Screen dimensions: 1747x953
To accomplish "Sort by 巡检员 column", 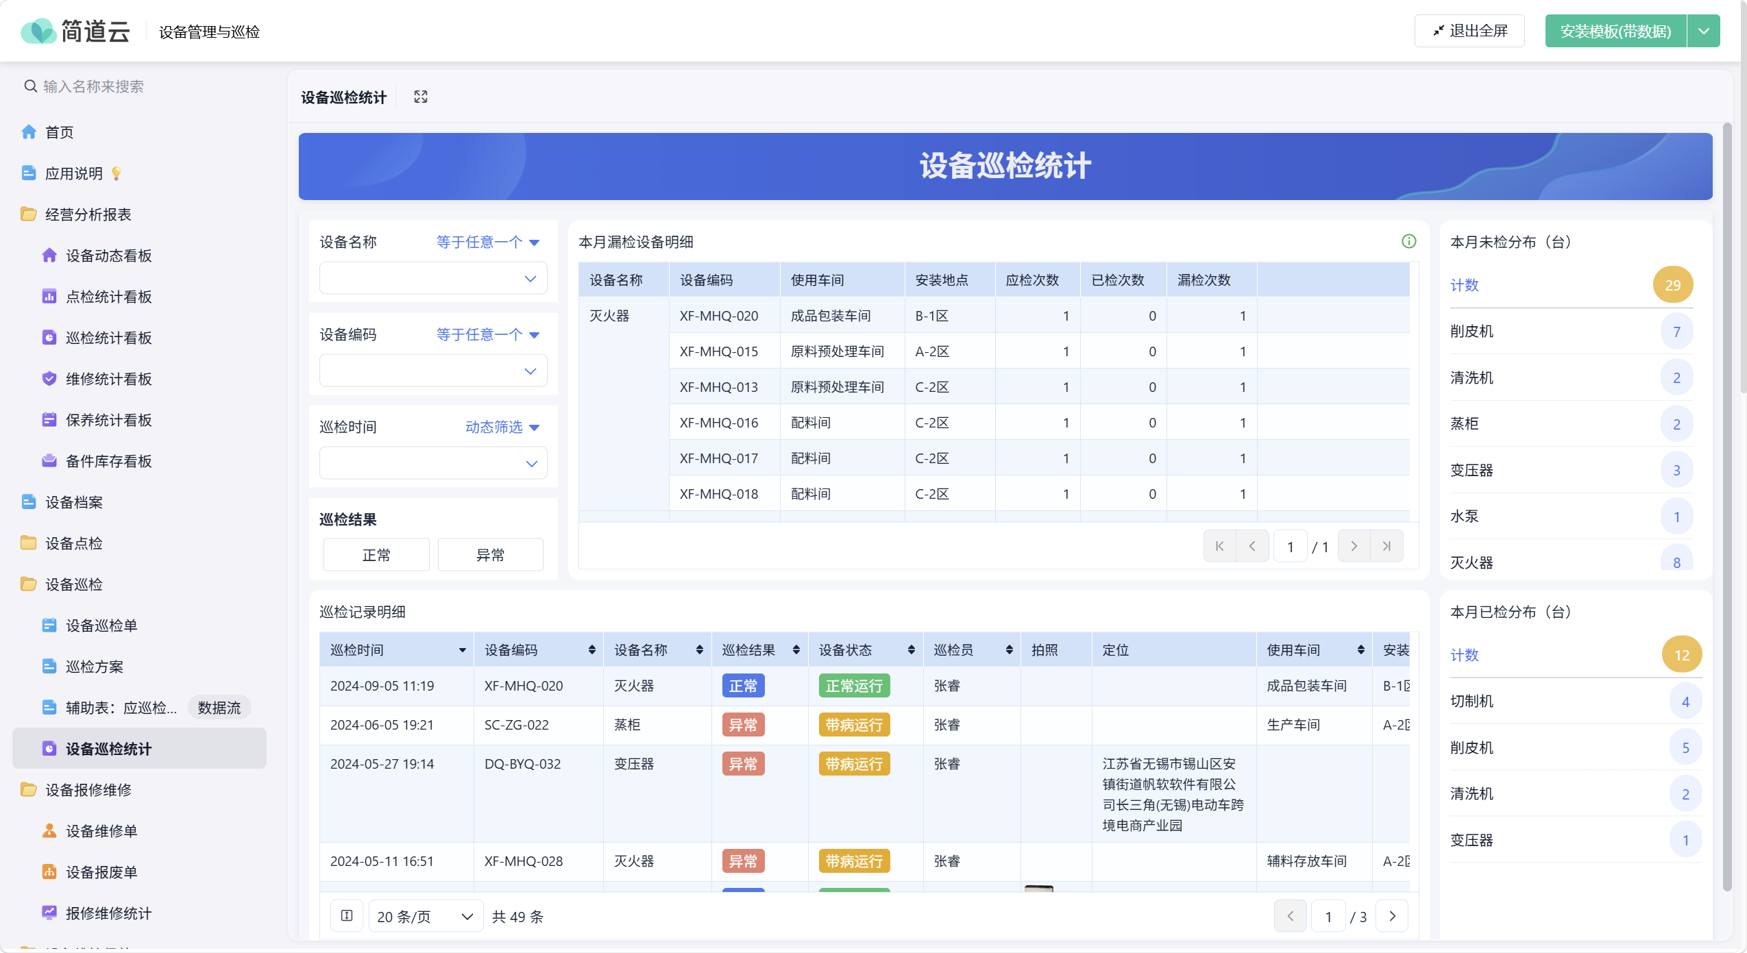I will (1009, 650).
